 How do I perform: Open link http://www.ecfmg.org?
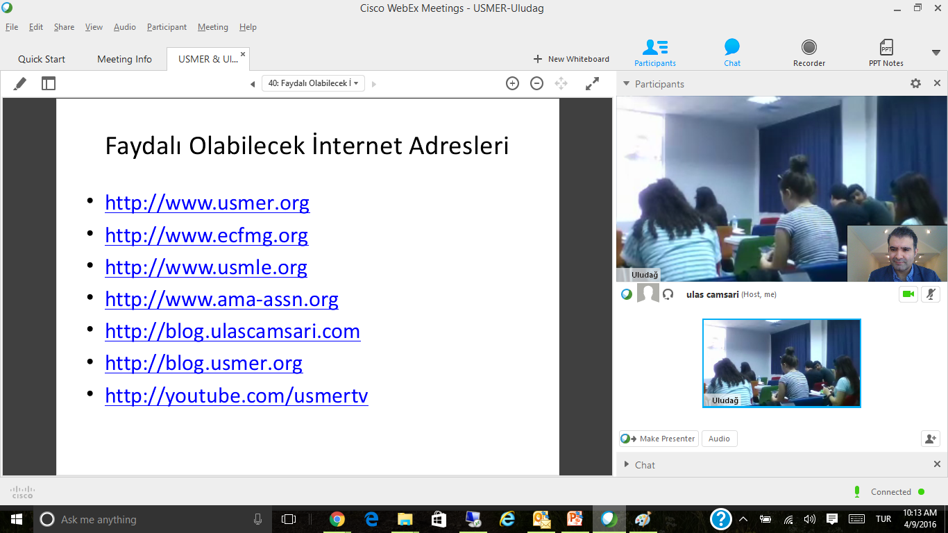coord(206,235)
